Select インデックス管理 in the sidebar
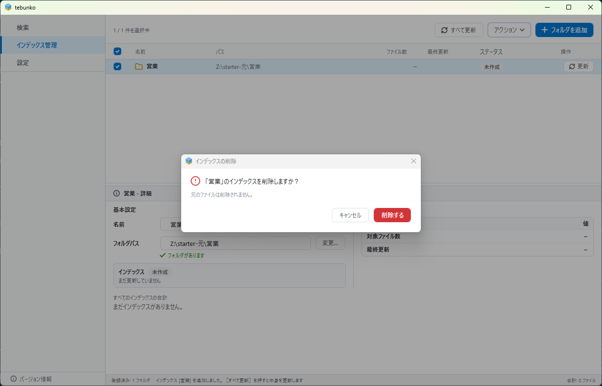 (x=53, y=45)
